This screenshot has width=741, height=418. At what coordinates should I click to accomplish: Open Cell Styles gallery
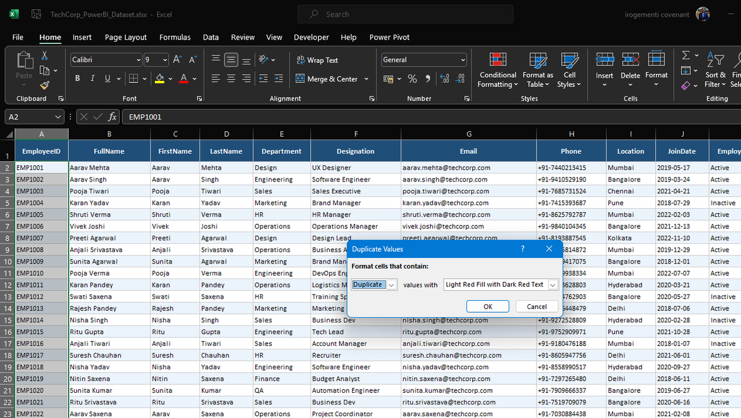569,70
